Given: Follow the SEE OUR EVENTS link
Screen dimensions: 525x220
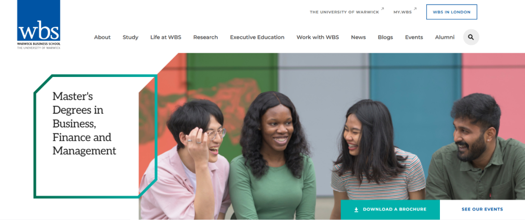Looking at the screenshot, I should click(x=482, y=210).
